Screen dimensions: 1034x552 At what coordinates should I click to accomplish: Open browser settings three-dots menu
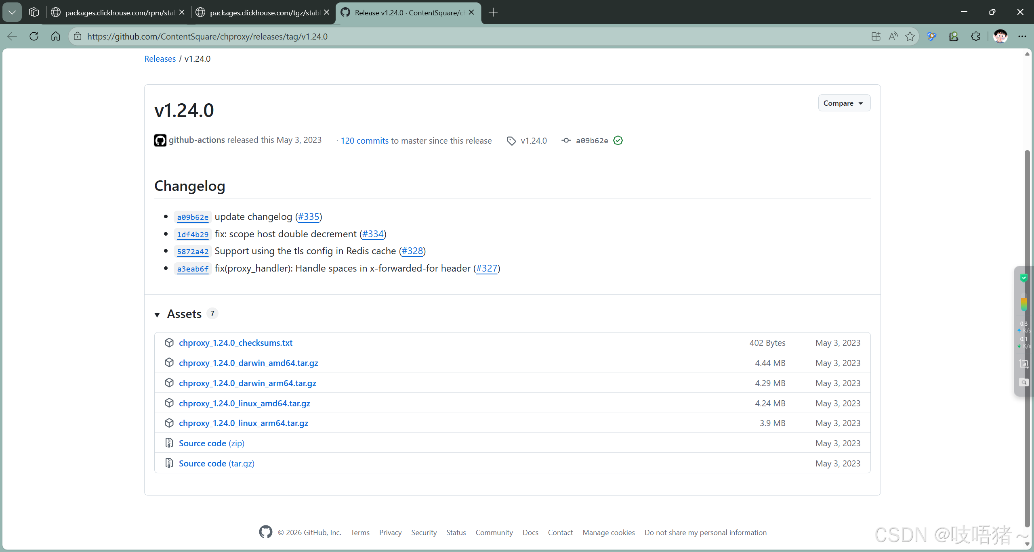1022,36
